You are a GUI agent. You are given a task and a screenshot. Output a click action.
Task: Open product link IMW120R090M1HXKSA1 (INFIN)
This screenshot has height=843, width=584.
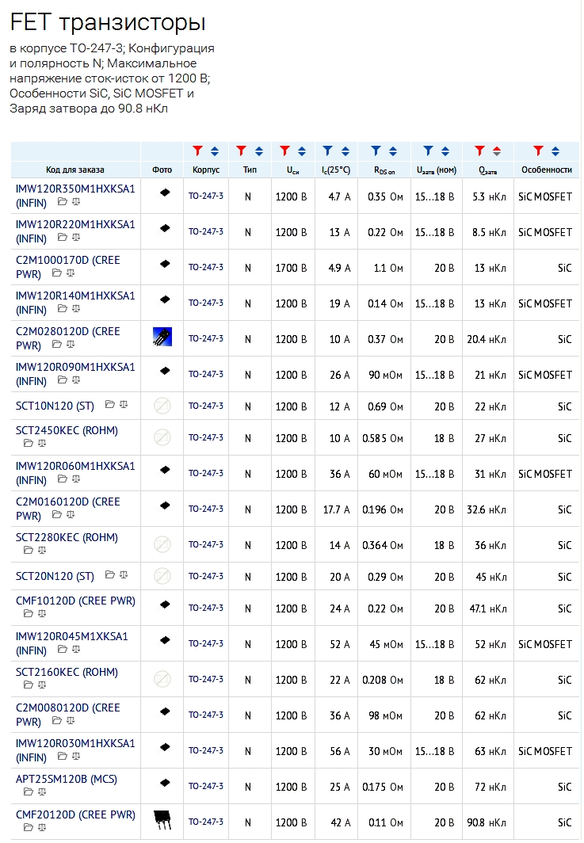click(x=75, y=374)
